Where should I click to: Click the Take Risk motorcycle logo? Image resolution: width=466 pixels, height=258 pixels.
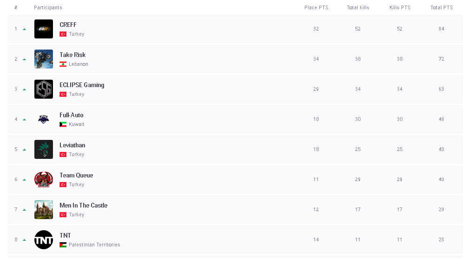pyautogui.click(x=44, y=59)
